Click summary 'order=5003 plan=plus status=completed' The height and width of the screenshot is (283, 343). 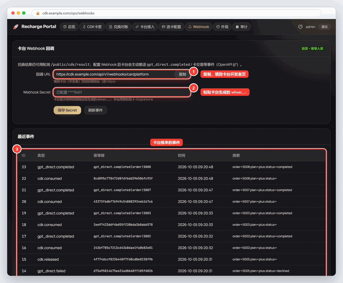click(262, 213)
